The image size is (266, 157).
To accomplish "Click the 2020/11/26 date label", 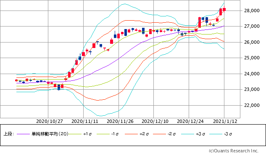I will pos(120,121).
